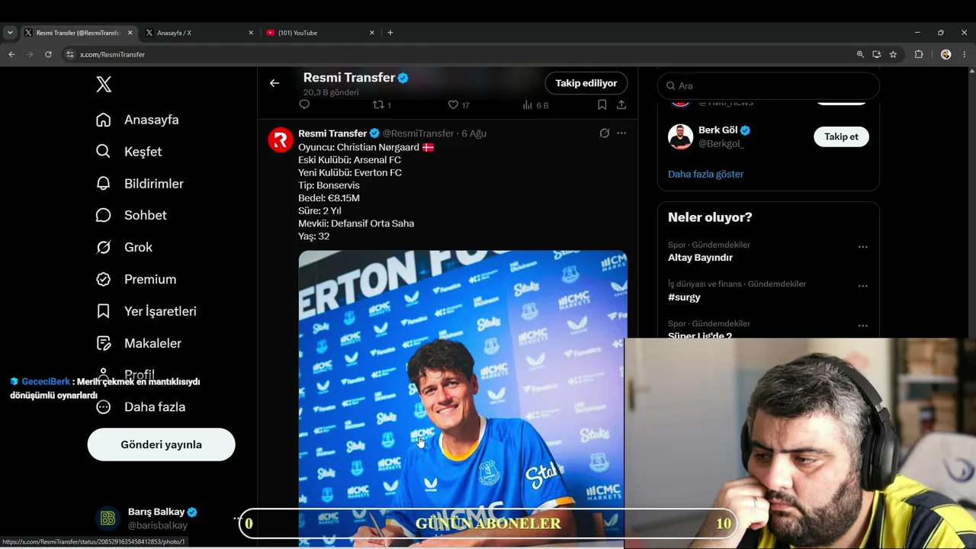This screenshot has width=976, height=549.
Task: Bookmark the previous post
Action: click(x=602, y=104)
